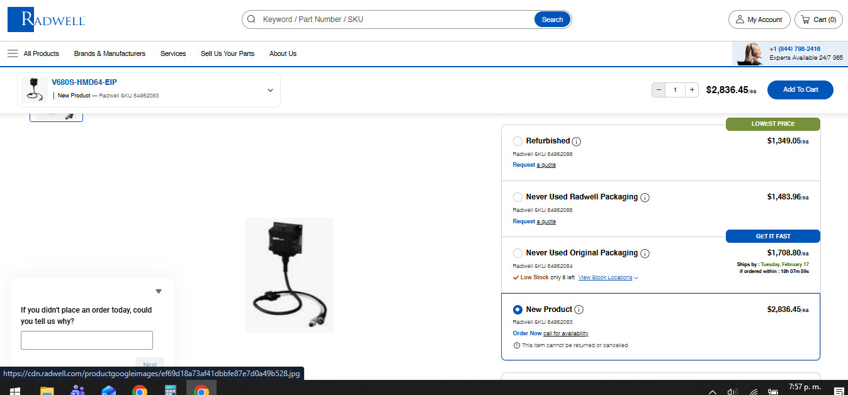The height and width of the screenshot is (395, 848).
Task: Open the Windows notification center icon
Action: 839,391
